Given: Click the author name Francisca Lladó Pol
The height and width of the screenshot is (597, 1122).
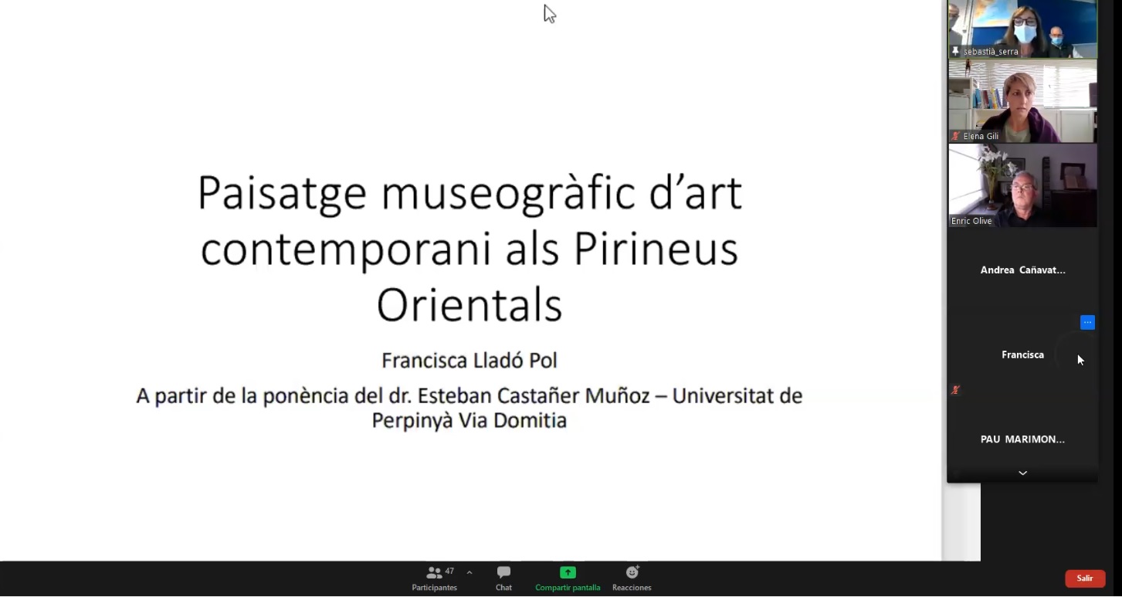Looking at the screenshot, I should tap(469, 361).
